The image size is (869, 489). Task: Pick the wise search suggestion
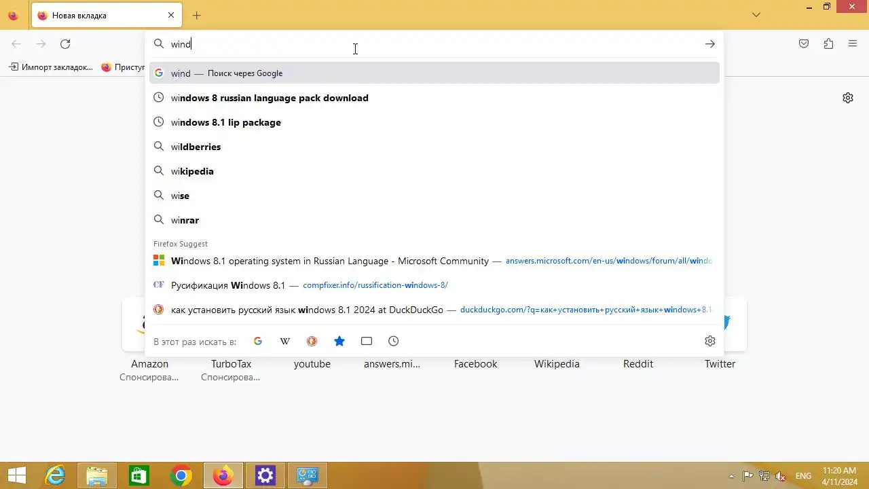click(434, 195)
